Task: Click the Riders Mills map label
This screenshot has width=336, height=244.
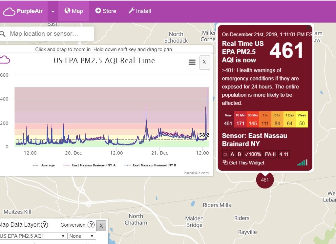Action: [217, 205]
